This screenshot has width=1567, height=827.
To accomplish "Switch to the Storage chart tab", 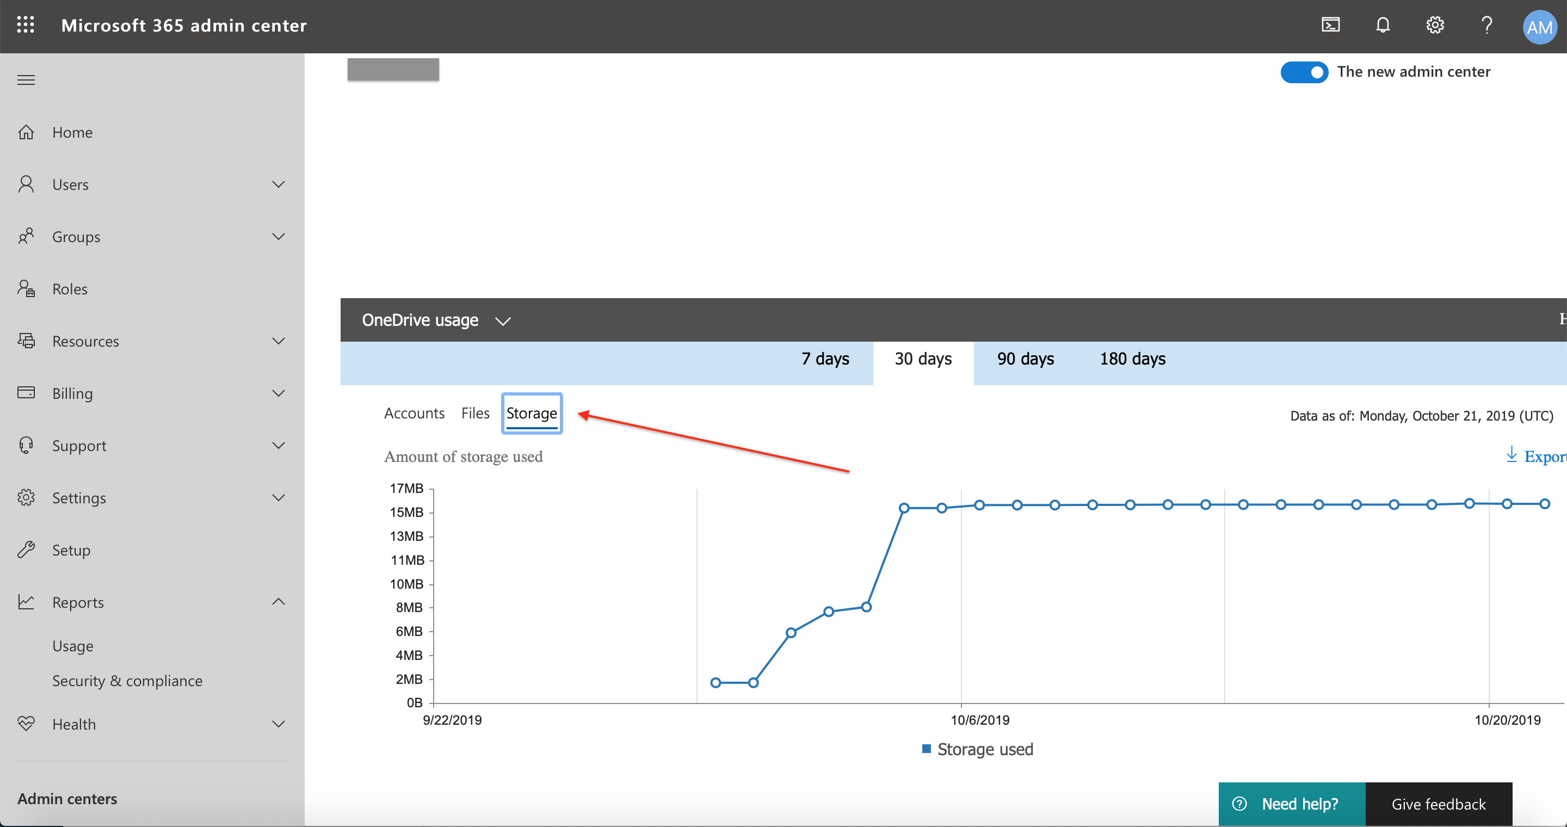I will tap(531, 414).
